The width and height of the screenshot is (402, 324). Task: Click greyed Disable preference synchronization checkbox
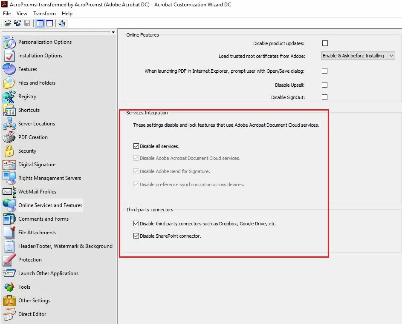click(136, 185)
